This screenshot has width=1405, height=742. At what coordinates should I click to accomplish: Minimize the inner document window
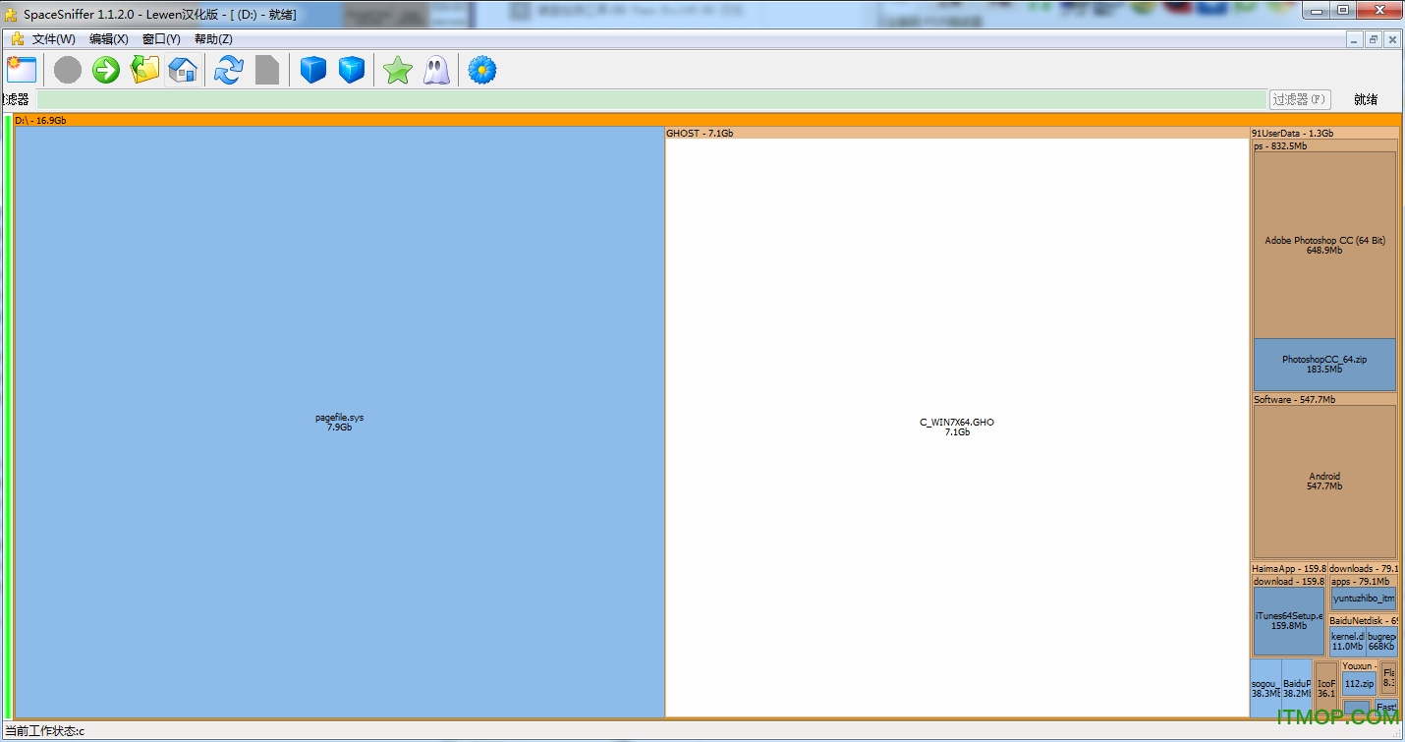(1356, 39)
